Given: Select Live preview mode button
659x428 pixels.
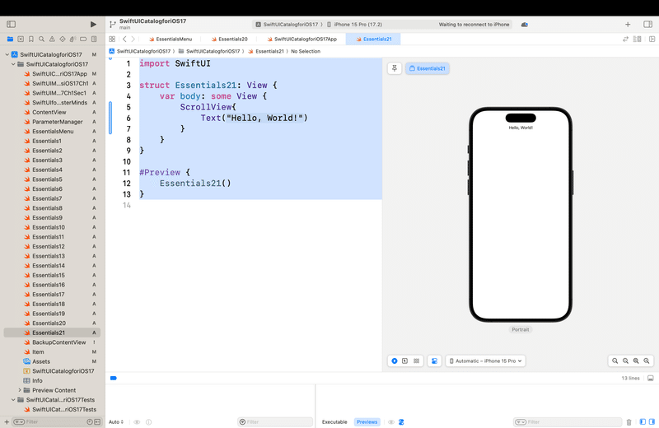Looking at the screenshot, I should click(x=395, y=361).
